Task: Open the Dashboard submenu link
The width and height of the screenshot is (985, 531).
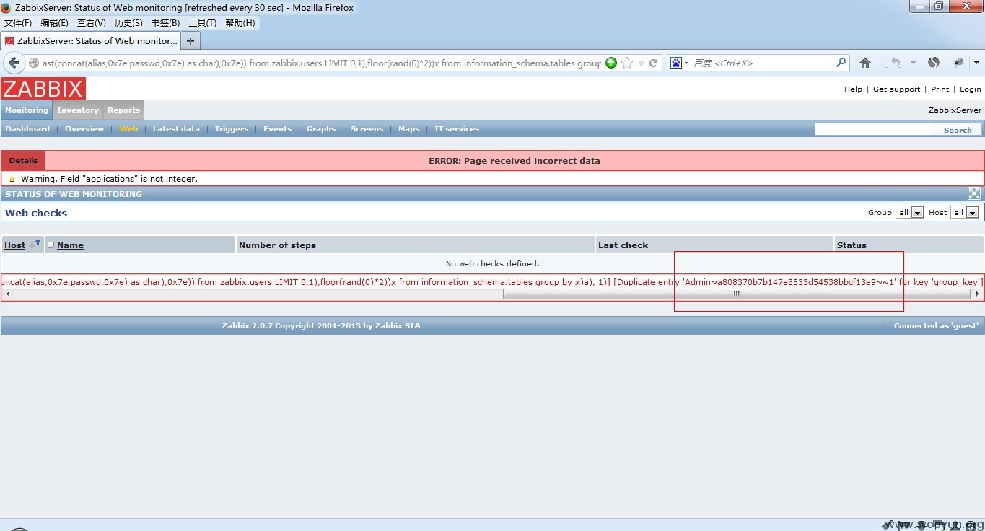Action: tap(27, 129)
